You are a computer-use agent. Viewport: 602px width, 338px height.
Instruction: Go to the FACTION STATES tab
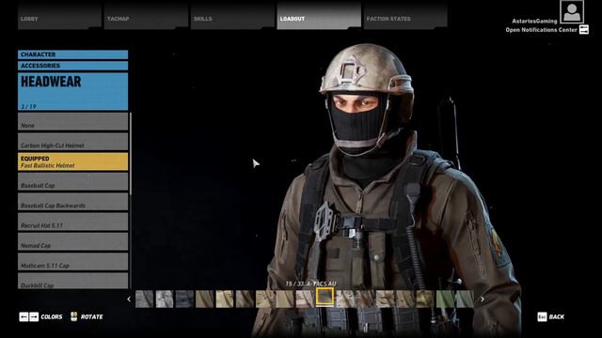405,15
